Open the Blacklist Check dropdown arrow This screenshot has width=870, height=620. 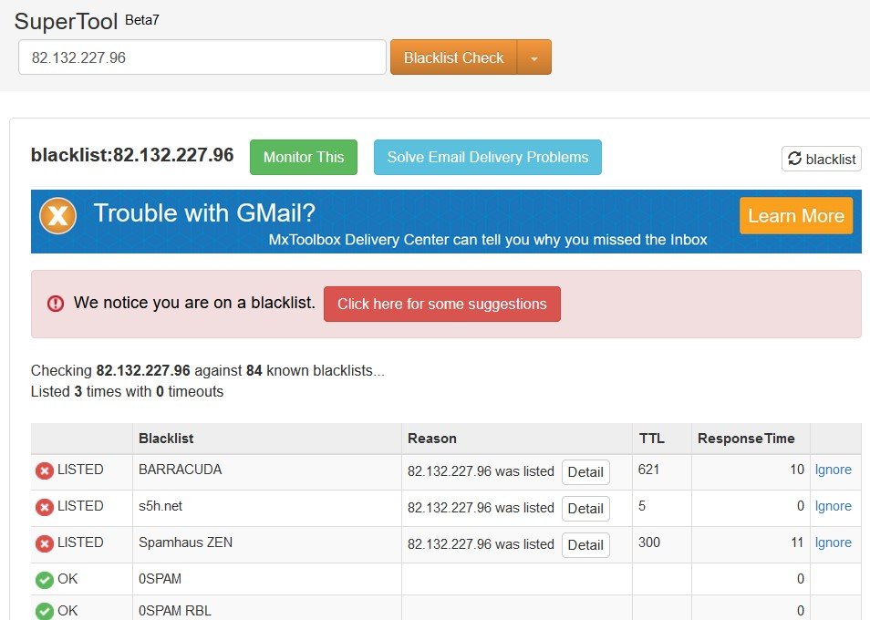(533, 57)
